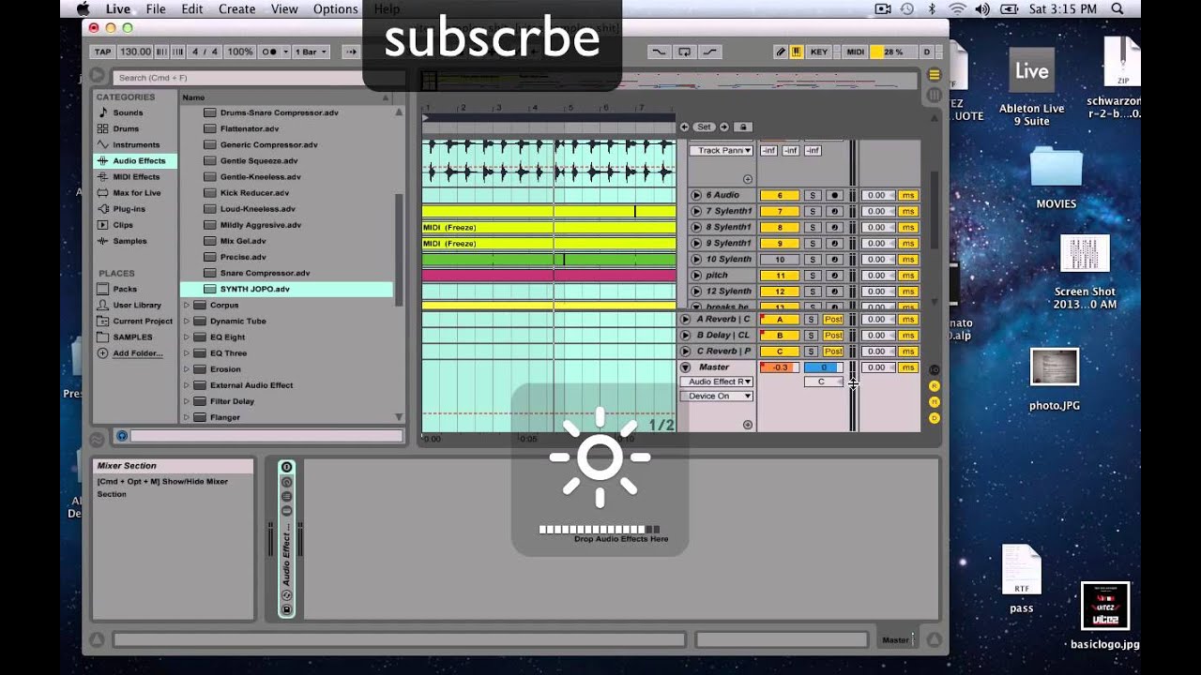Click the blue Master cue volume field
Screen dimensions: 1201x675
tap(823, 367)
